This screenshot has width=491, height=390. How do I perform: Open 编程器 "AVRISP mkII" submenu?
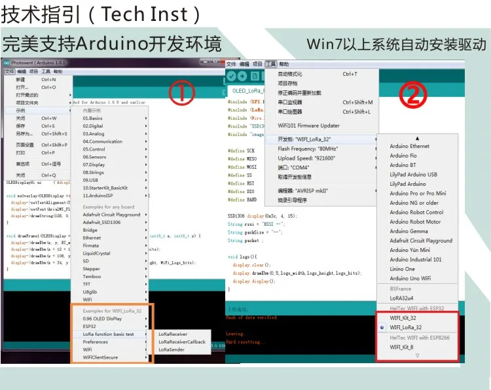click(321, 190)
